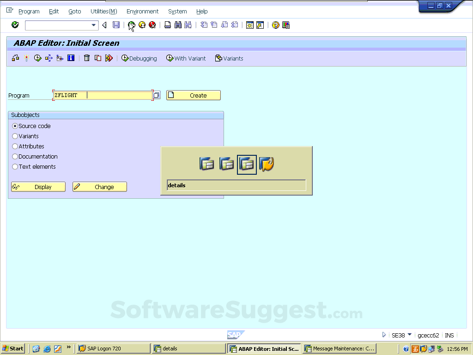Switch to Message Maintenance taskbar window
Image resolution: width=473 pixels, height=355 pixels.
(340, 349)
